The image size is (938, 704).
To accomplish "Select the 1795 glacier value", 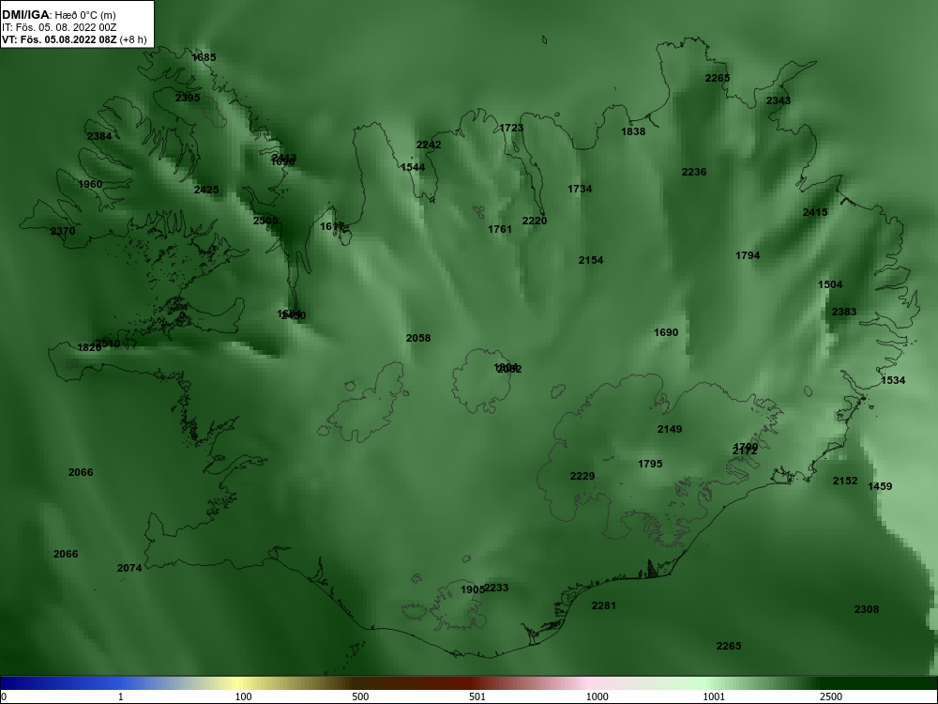I will click(x=650, y=464).
